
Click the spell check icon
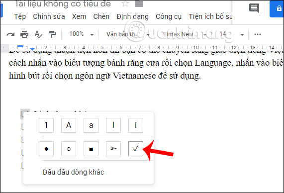[x=38, y=34]
